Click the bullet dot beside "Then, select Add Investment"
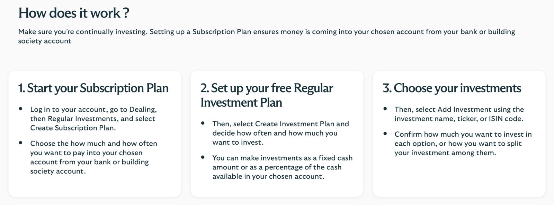554x205 pixels. click(x=385, y=109)
